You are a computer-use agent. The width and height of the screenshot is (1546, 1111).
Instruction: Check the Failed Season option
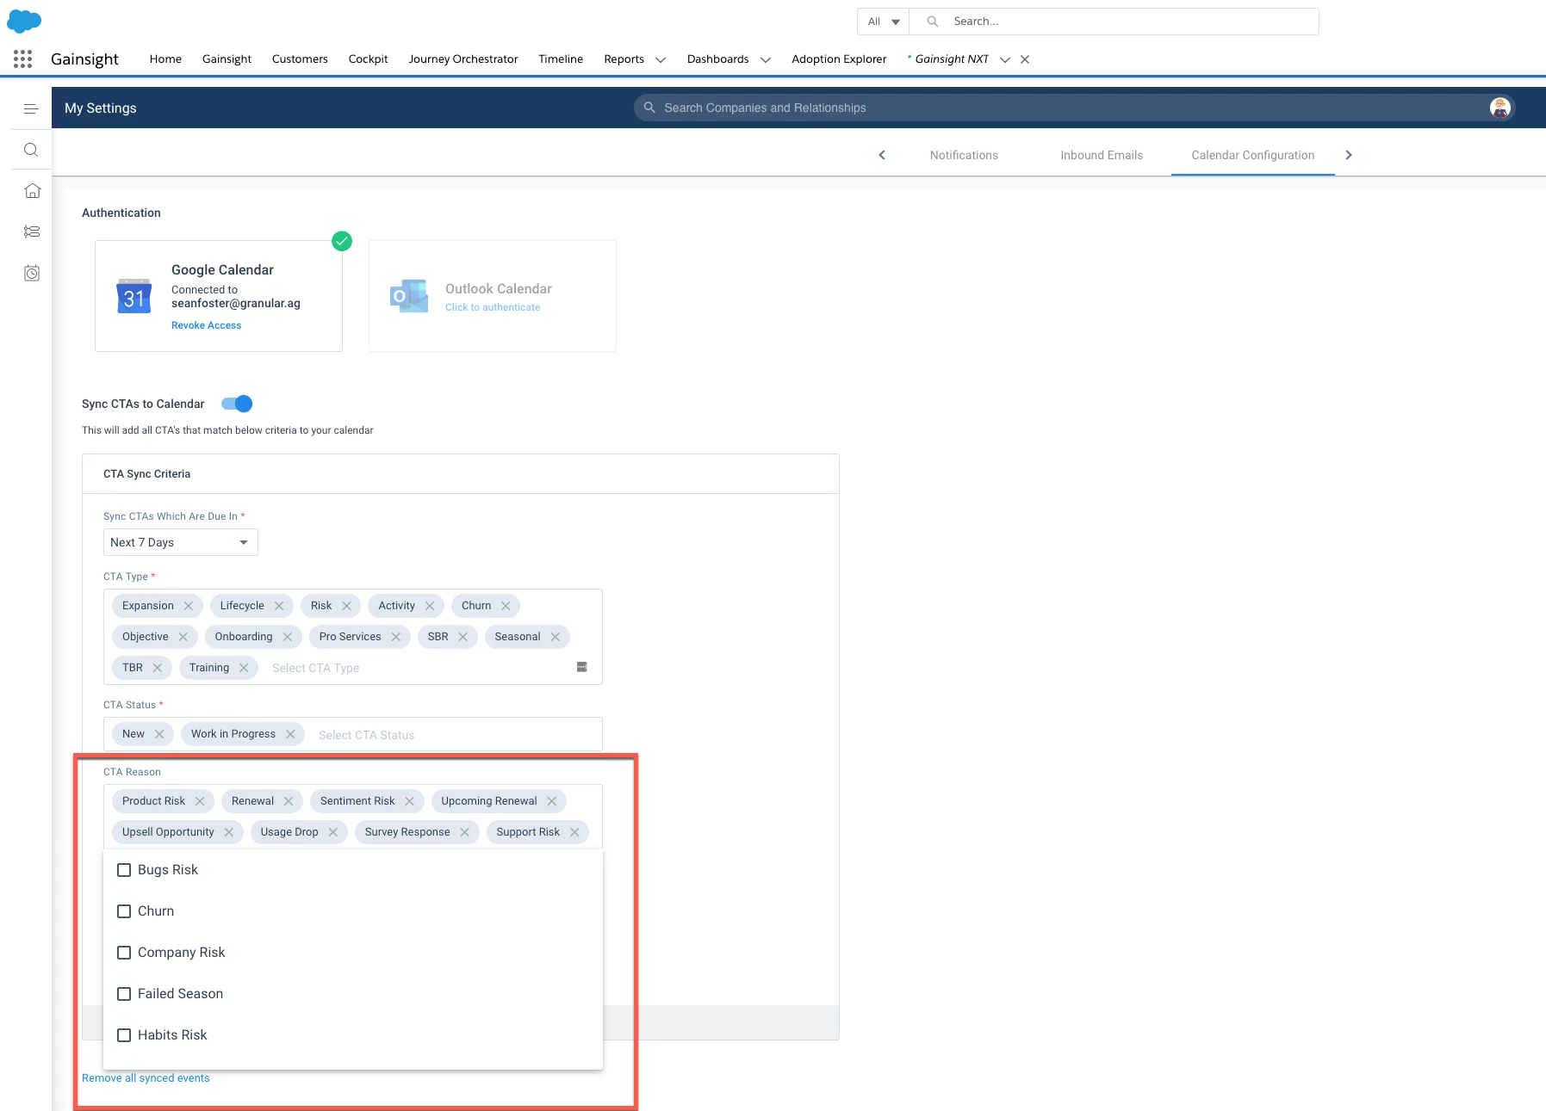click(124, 994)
